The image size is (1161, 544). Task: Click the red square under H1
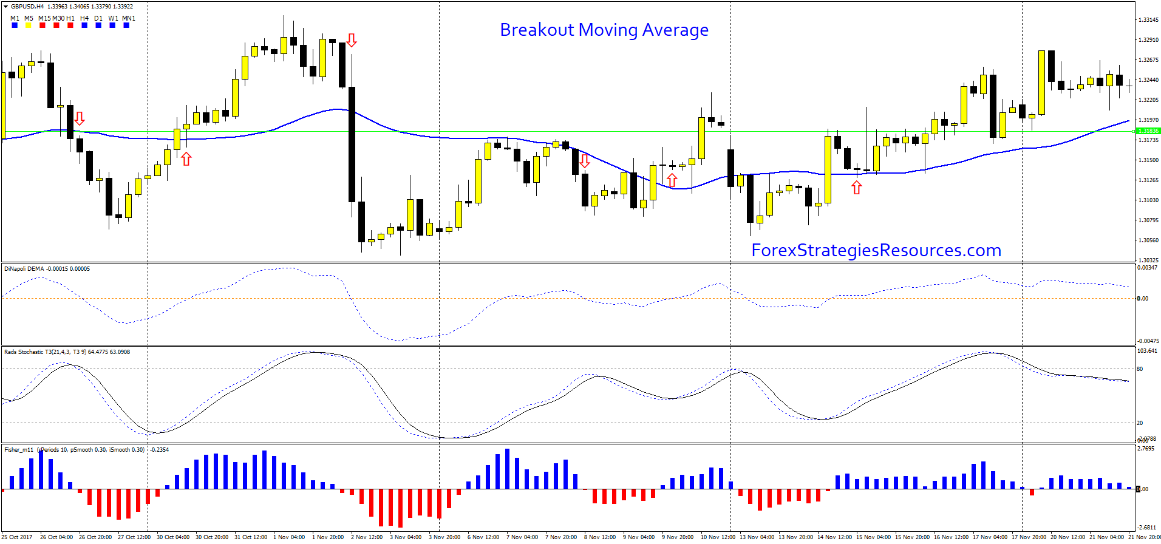pos(70,25)
